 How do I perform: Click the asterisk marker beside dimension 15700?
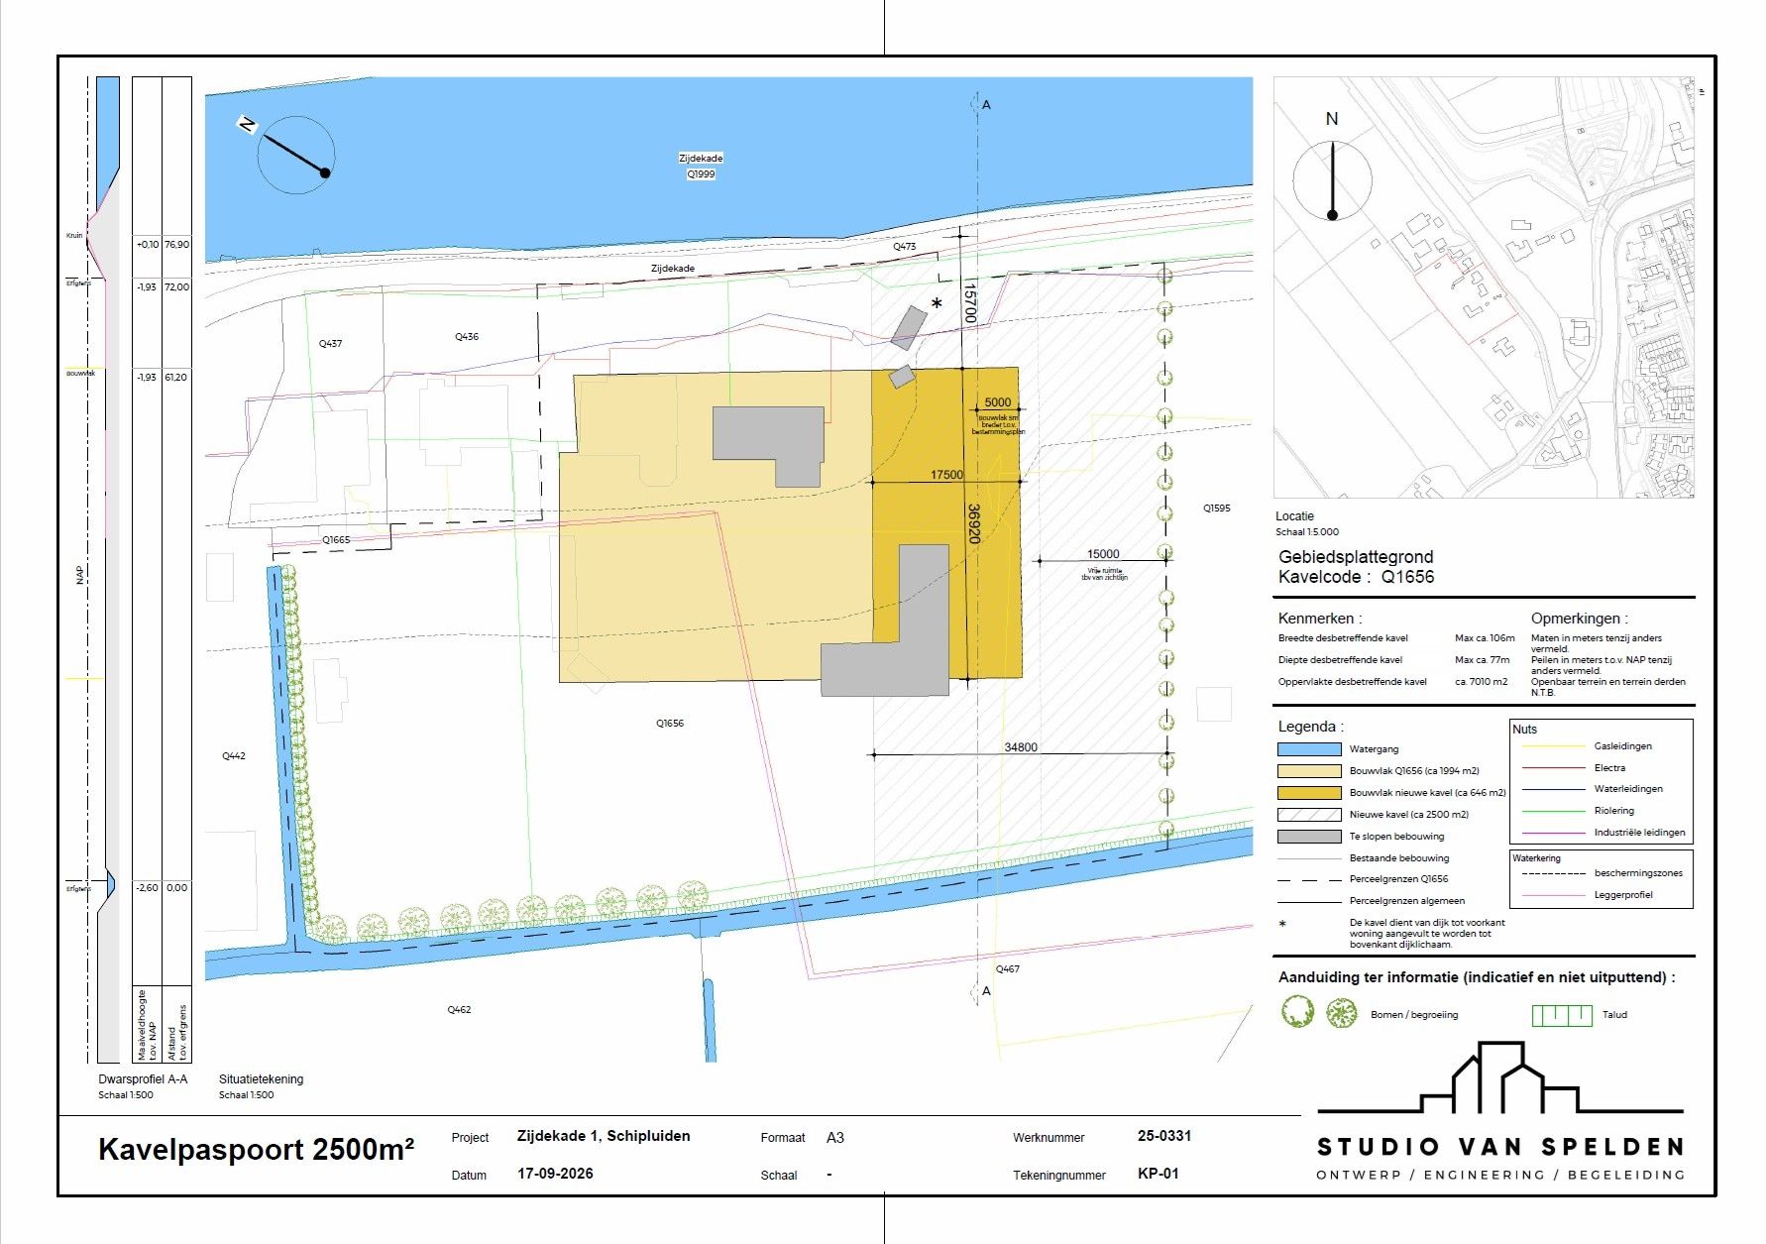[937, 304]
